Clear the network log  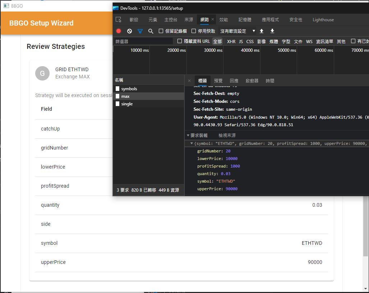(x=129, y=31)
